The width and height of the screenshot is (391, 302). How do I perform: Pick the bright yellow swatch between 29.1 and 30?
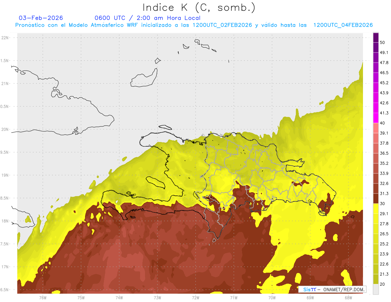coord(376,209)
